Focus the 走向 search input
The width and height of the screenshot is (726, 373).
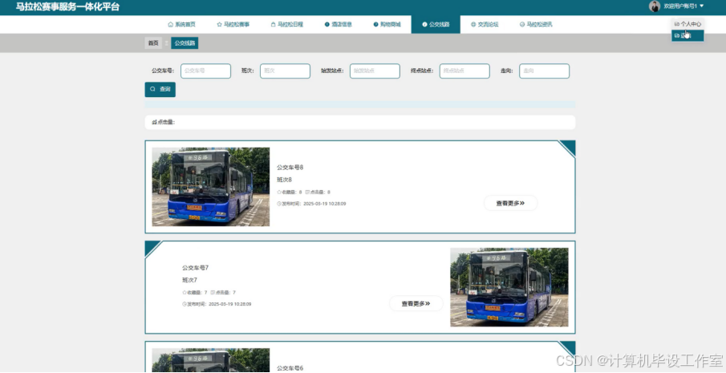click(545, 71)
